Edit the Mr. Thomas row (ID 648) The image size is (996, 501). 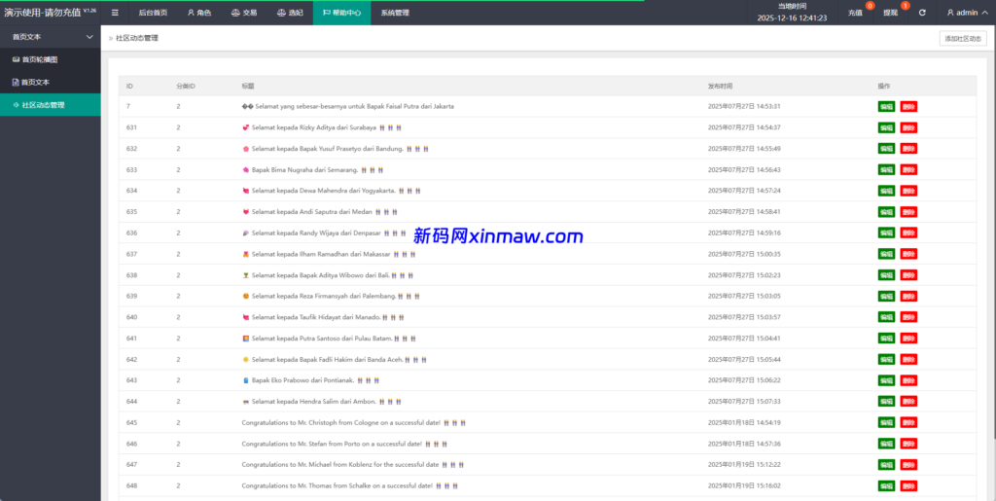pyautogui.click(x=886, y=485)
